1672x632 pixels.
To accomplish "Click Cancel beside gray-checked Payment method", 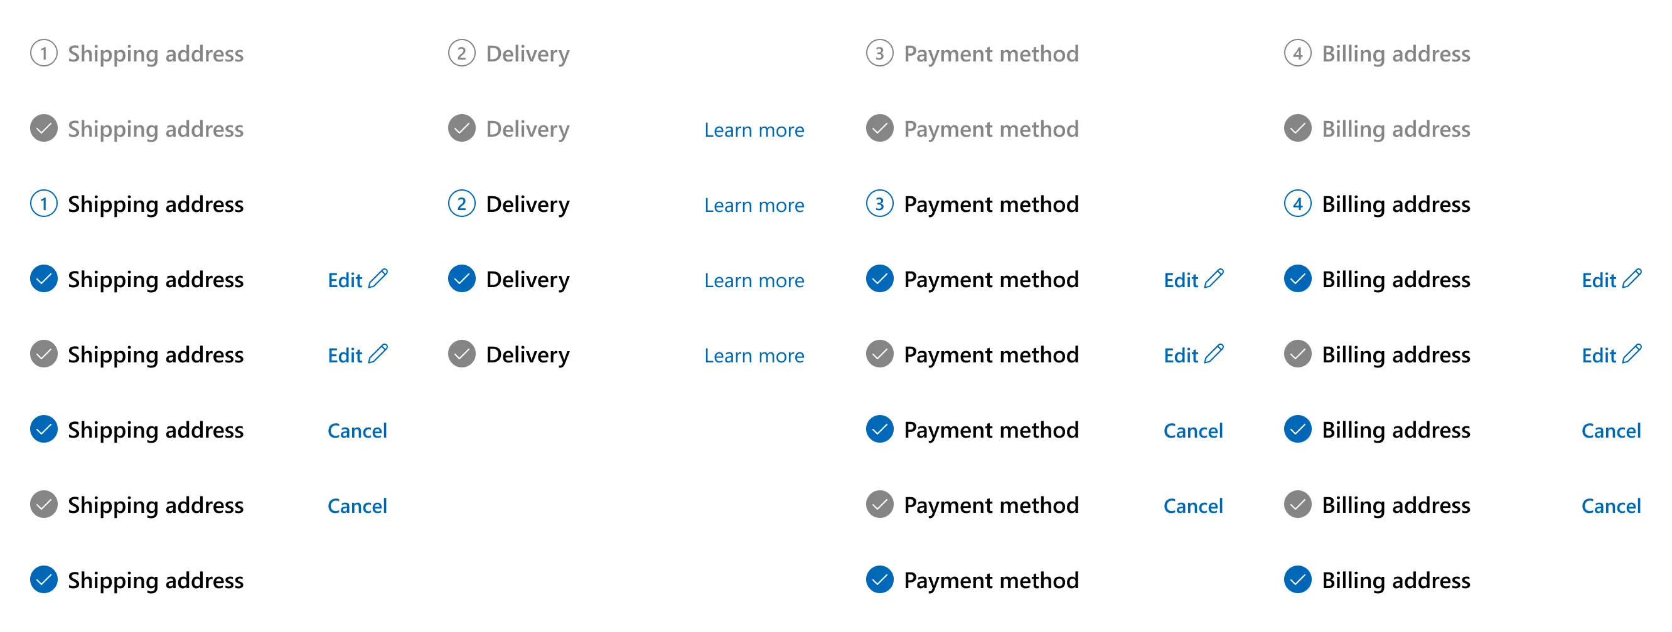I will [x=1193, y=505].
